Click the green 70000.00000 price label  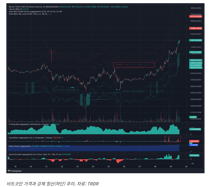tap(196, 60)
